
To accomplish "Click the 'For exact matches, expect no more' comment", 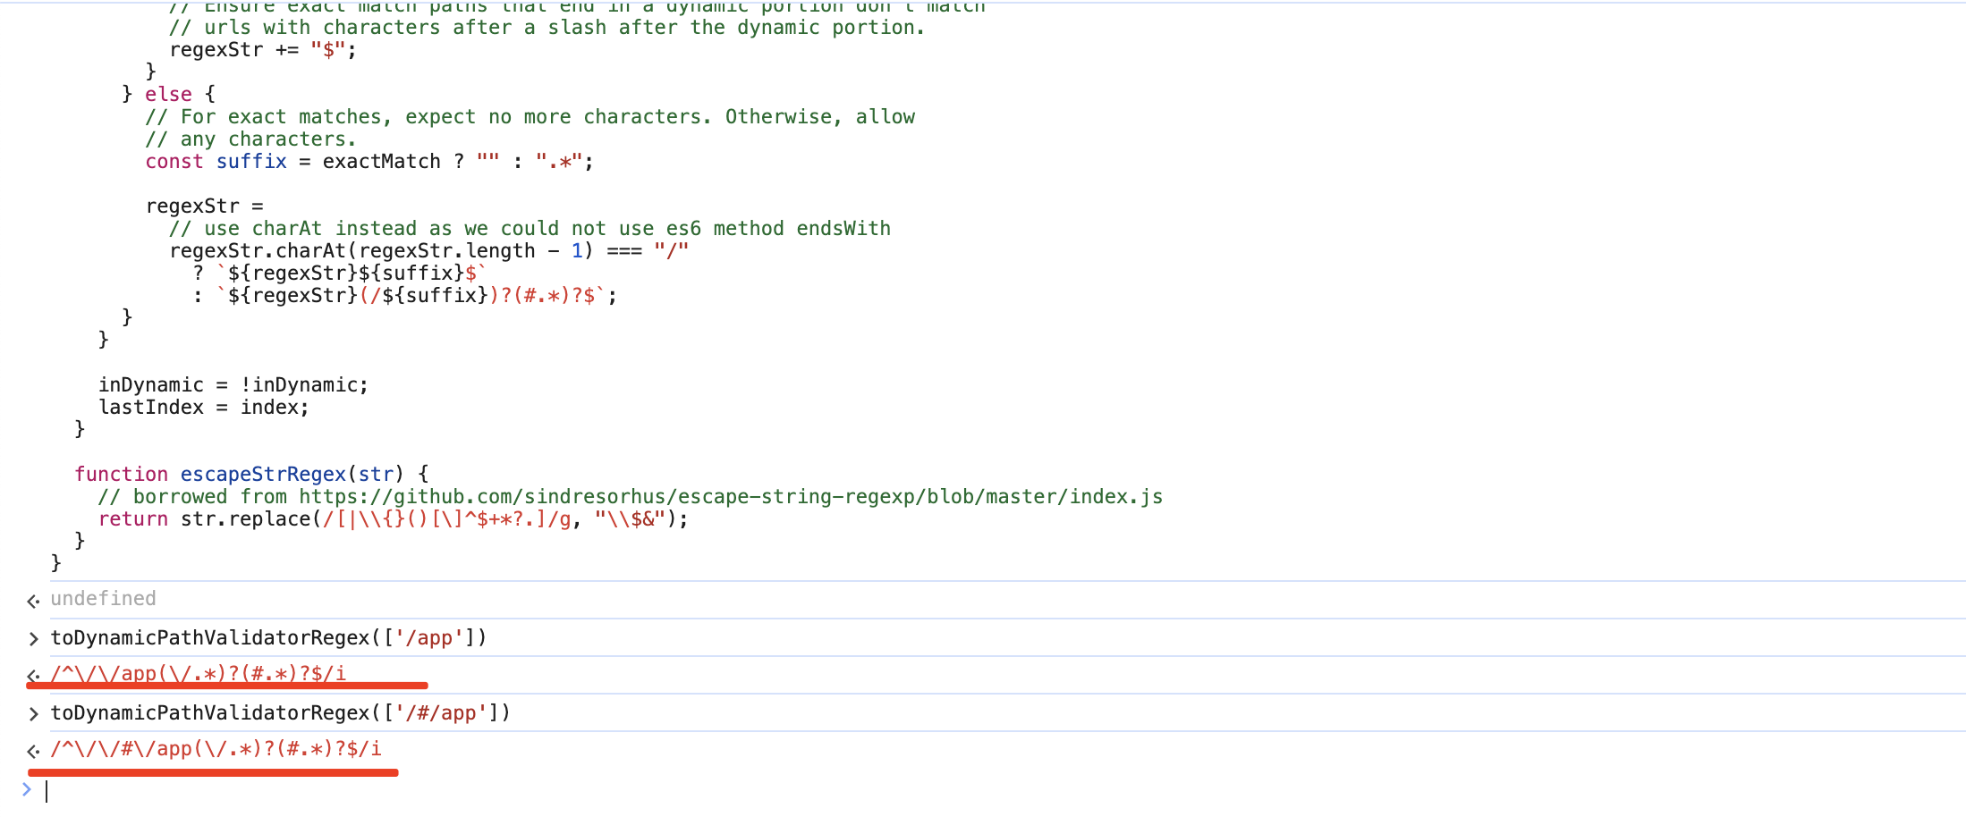I will coord(530,116).
